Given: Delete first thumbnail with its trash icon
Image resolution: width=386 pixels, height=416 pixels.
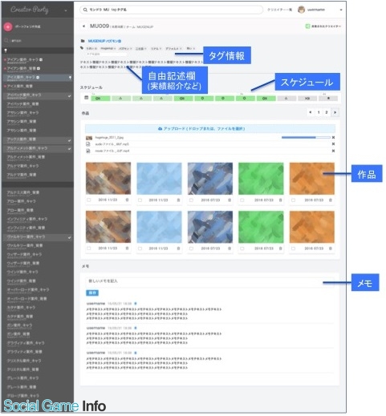Looking at the screenshot, I should tap(127, 200).
